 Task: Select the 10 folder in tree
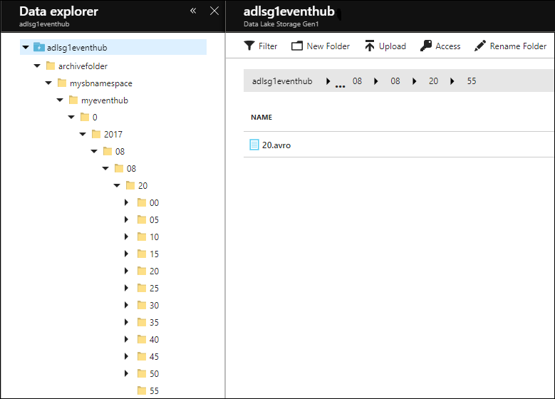154,237
